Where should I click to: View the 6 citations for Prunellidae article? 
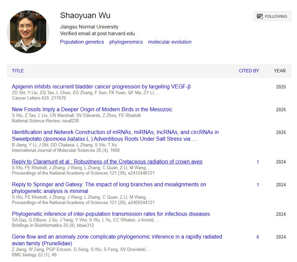click(257, 237)
